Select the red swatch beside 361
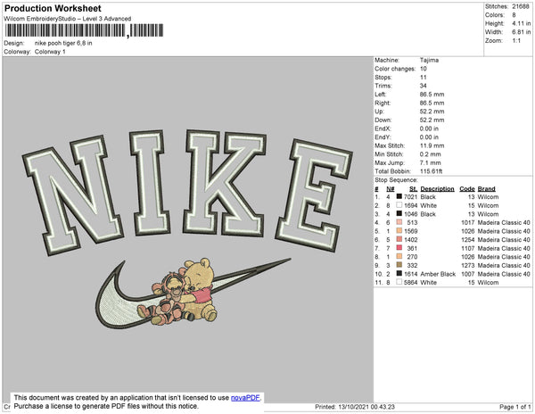Screen dimensions: 535x414 click(x=399, y=248)
